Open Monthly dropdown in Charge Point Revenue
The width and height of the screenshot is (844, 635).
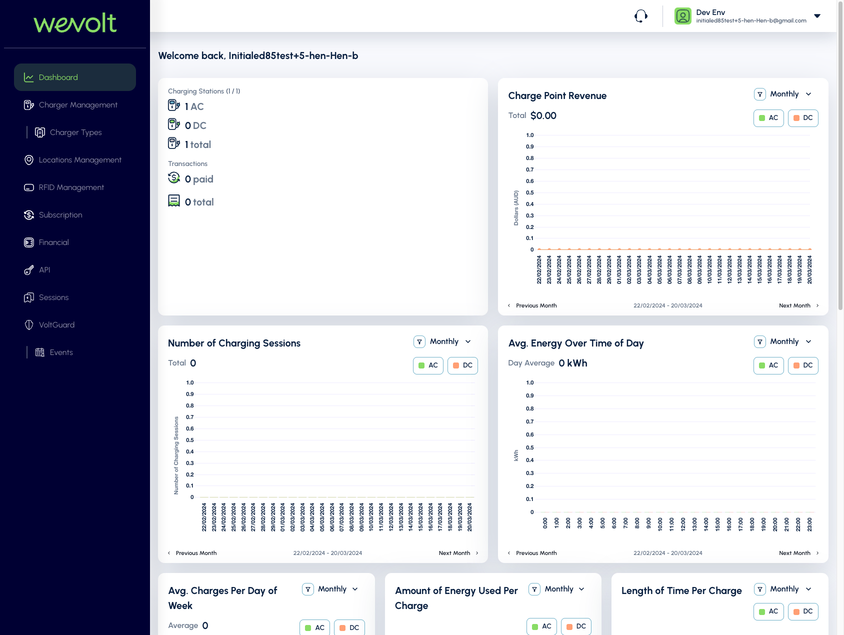pyautogui.click(x=790, y=94)
